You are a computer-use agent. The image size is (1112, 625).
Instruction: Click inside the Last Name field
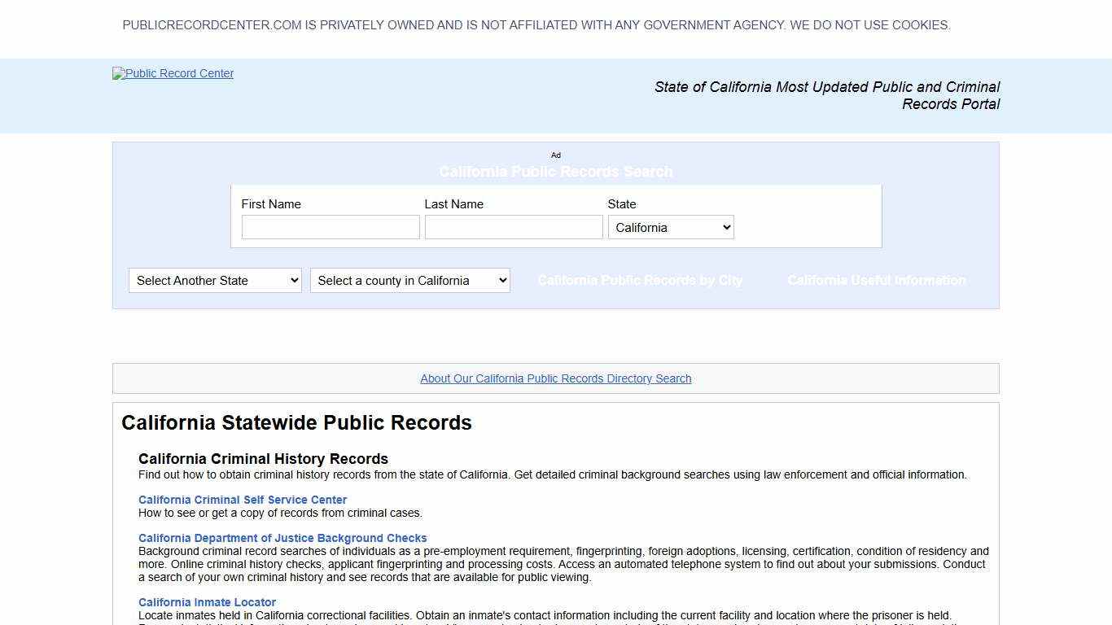tap(513, 227)
